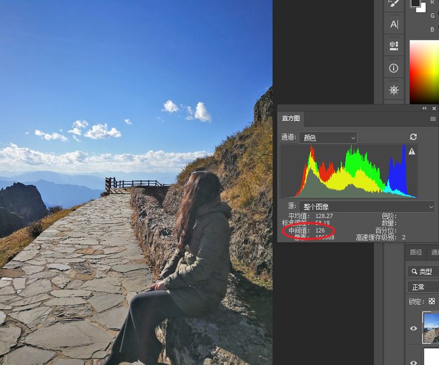439x365 pixels.
Task: Click the 平均值 value 128.27
Action: coord(324,216)
